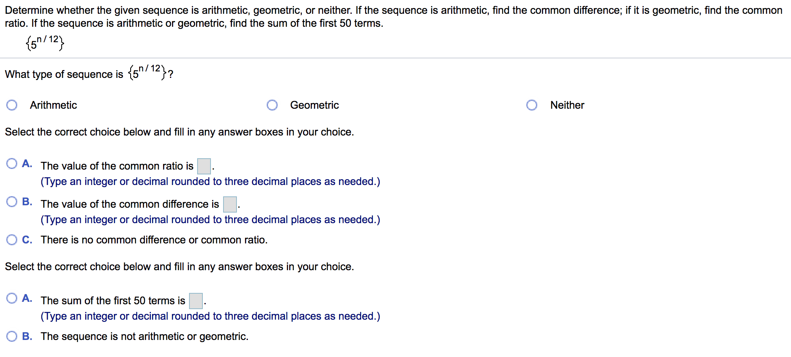The height and width of the screenshot is (357, 791).
Task: Choose radio option B for common difference
Action: 12,202
